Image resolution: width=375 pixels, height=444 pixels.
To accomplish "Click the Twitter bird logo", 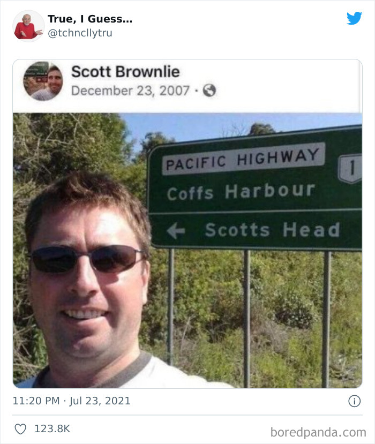I will pos(354,18).
